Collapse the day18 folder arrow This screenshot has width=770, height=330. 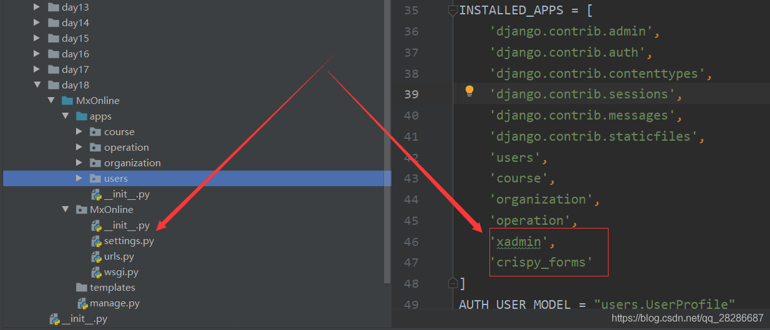[x=37, y=85]
